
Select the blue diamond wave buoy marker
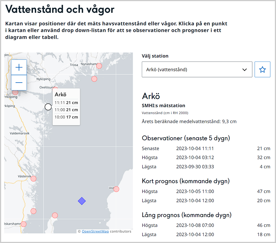pyautogui.click(x=81, y=201)
